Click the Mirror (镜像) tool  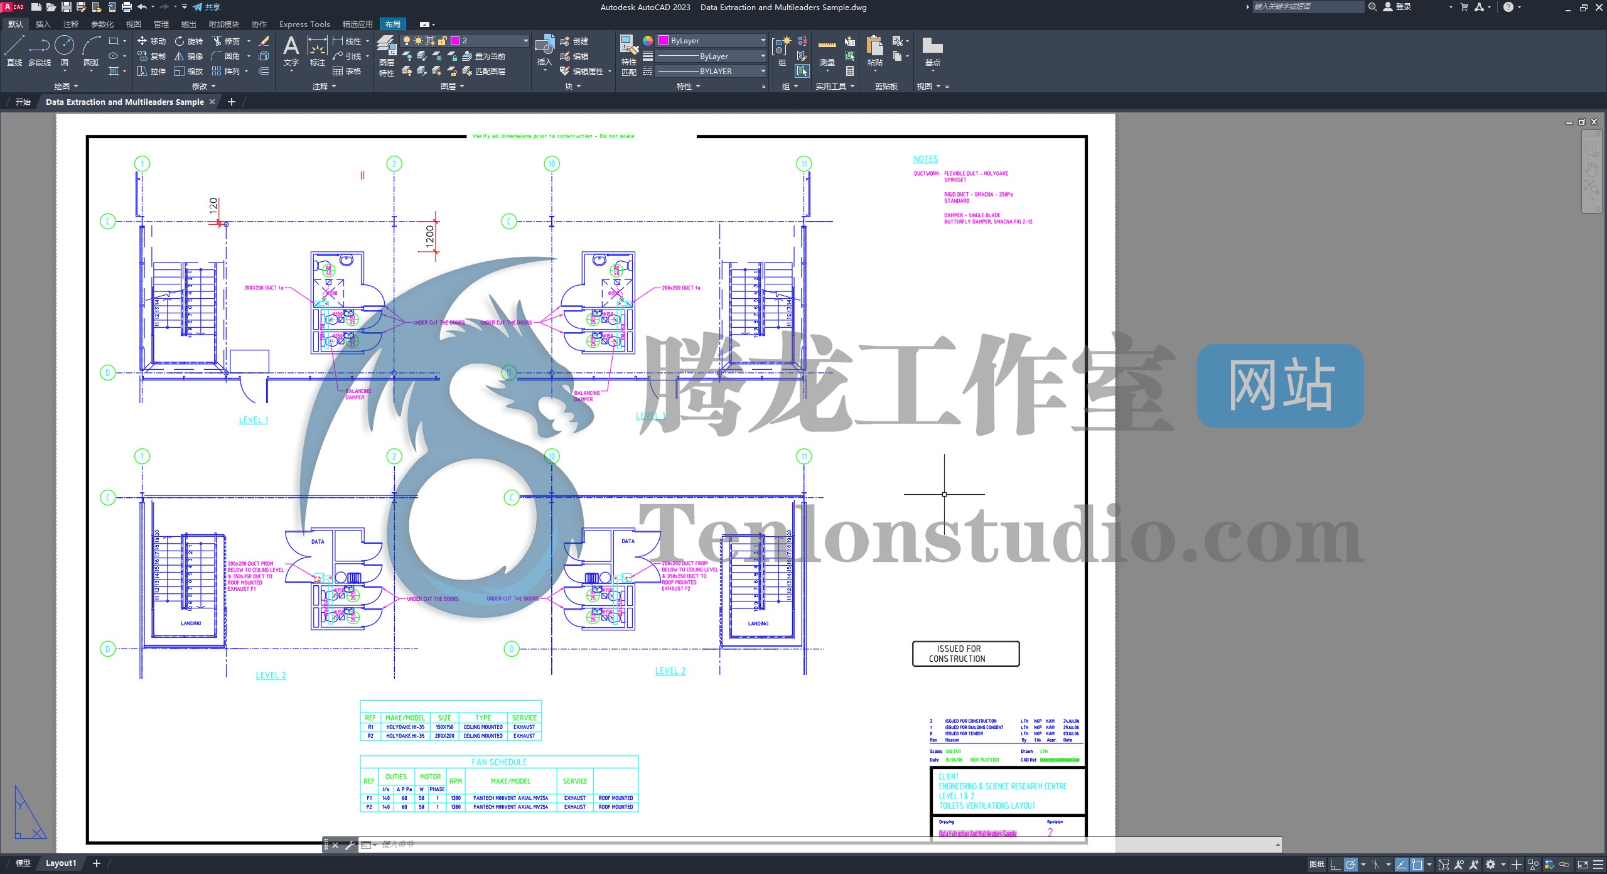pyautogui.click(x=189, y=56)
